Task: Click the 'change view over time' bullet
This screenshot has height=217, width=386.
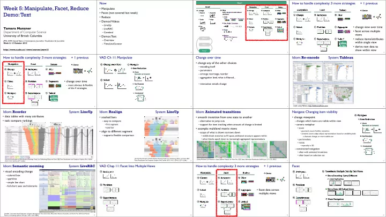Action: (368, 27)
